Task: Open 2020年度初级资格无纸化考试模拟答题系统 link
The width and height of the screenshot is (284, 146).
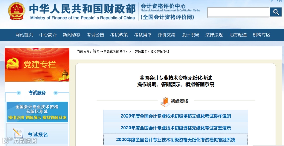Action: tap(176, 140)
